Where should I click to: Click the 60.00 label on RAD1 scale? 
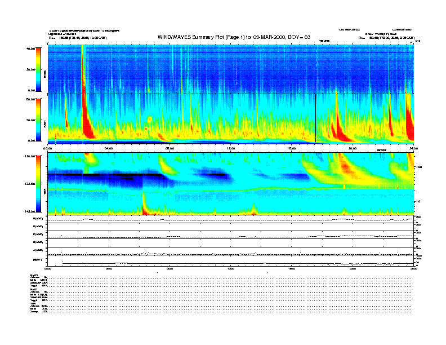[x=30, y=99]
